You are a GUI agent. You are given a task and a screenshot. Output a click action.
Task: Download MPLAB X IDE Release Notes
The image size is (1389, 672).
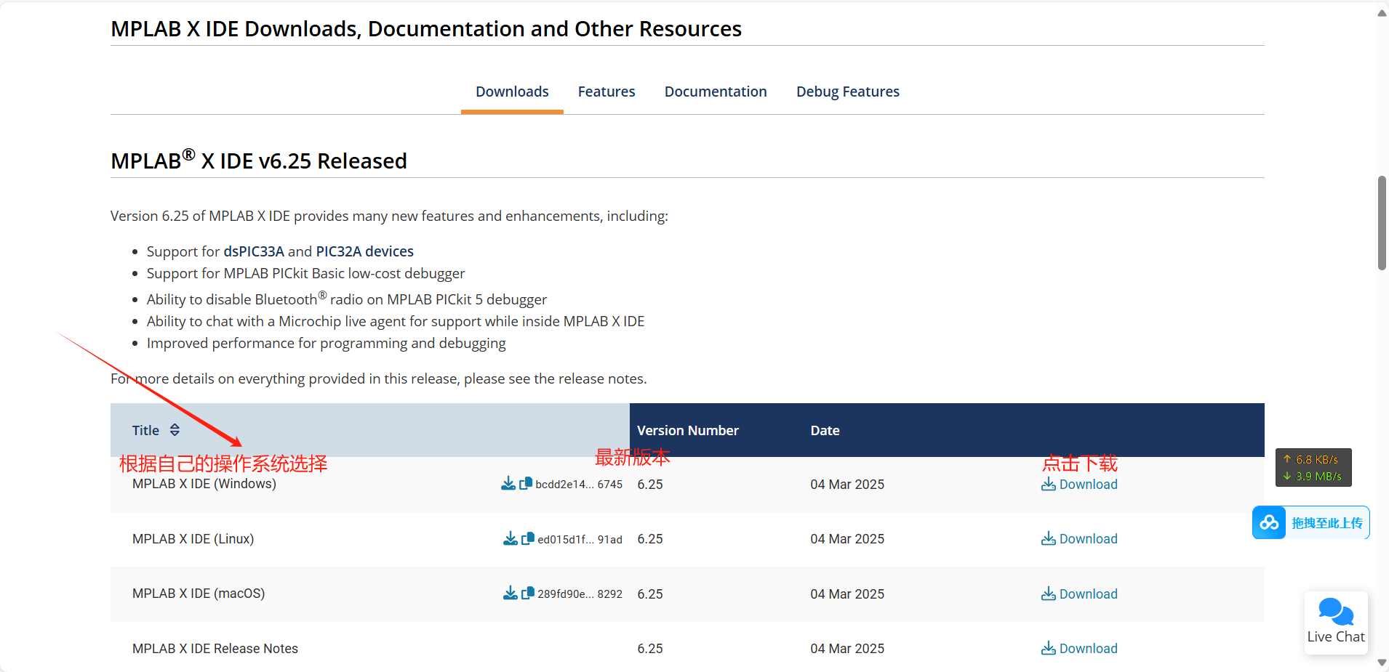pos(1088,649)
